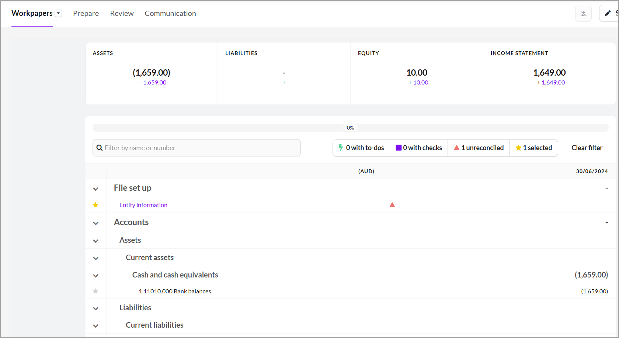The width and height of the screenshot is (619, 338).
Task: Filter by '1 unreconciled' items
Action: [479, 148]
